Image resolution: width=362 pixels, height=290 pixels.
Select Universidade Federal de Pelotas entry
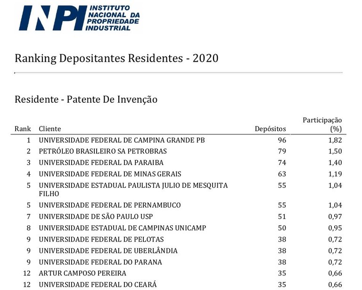101,239
